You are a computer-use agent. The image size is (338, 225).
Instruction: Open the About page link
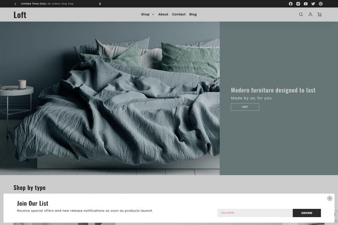pyautogui.click(x=163, y=14)
